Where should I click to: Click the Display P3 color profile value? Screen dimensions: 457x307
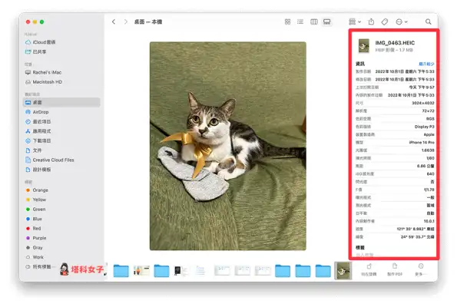[x=424, y=127]
